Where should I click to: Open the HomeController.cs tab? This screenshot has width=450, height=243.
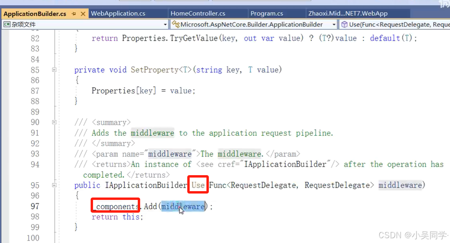click(198, 14)
